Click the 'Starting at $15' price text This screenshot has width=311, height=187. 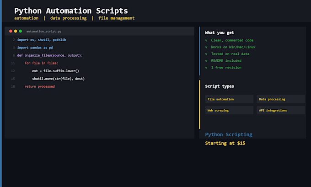(x=225, y=143)
